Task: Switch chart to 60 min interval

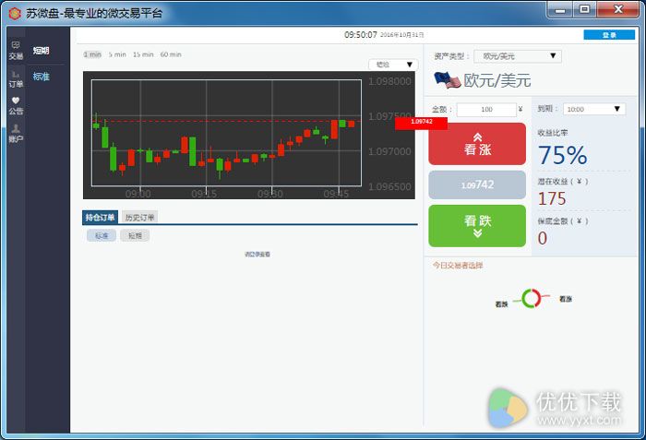Action: 171,54
